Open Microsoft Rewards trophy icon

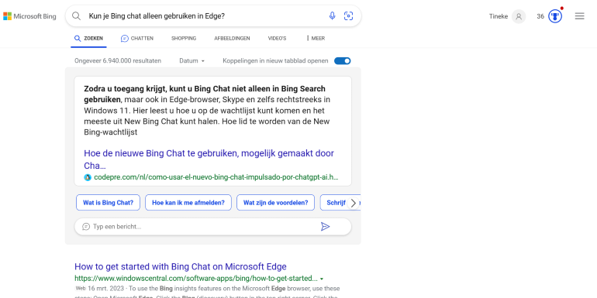click(x=555, y=16)
